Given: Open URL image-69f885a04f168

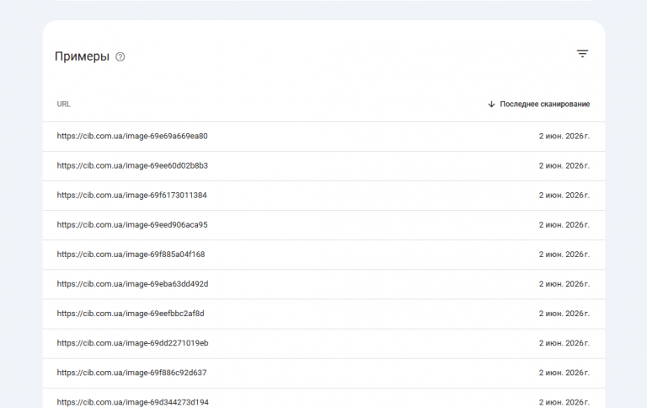Looking at the screenshot, I should point(131,255).
